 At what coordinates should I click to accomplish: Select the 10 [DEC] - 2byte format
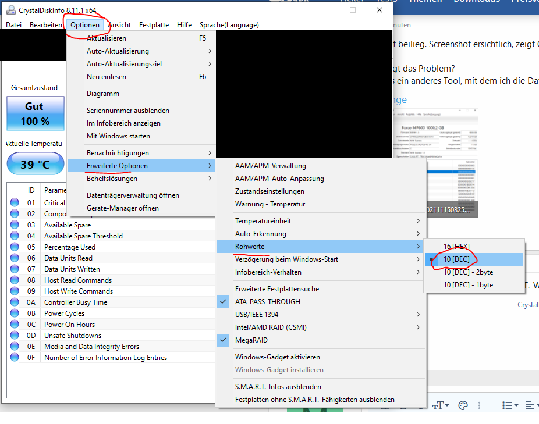tap(474, 272)
